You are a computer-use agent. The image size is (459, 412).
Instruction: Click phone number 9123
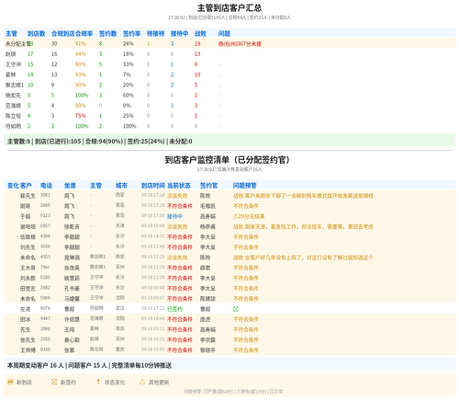45,215
